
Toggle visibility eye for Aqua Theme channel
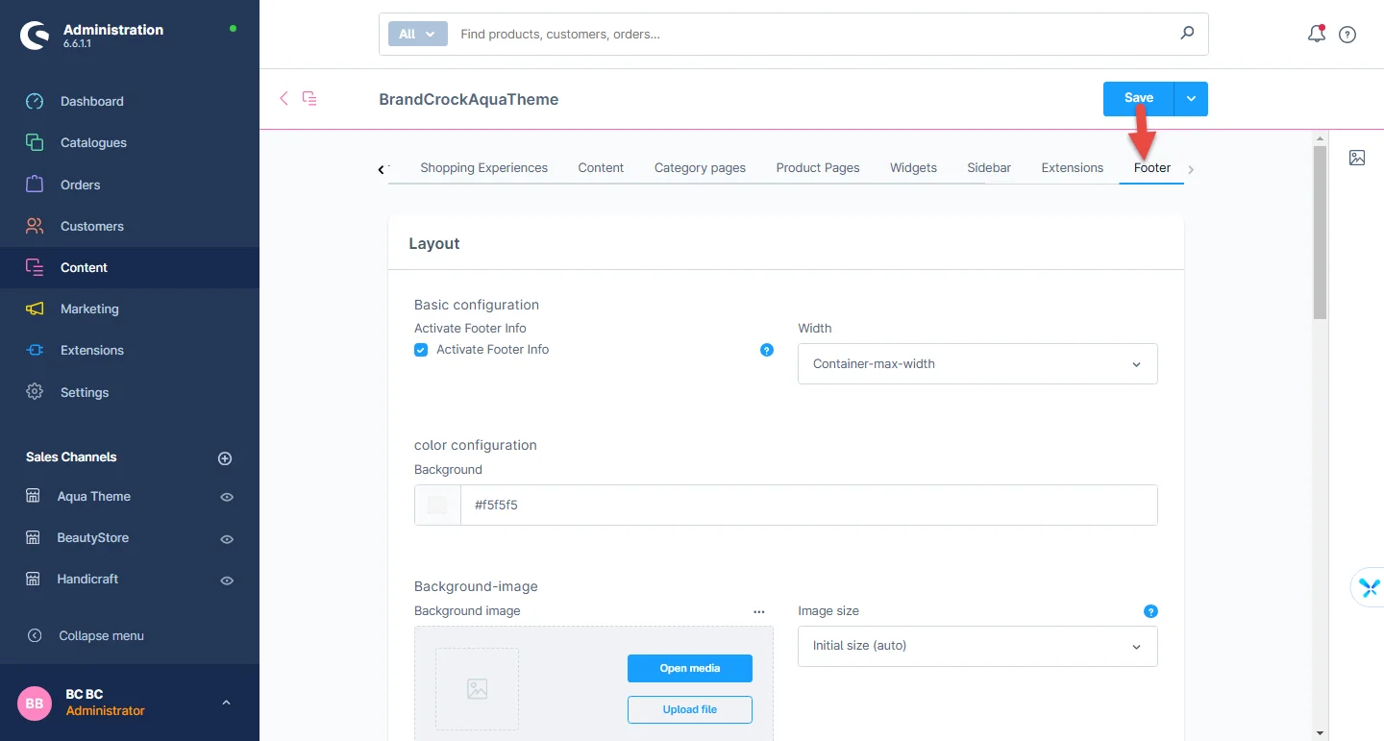(227, 497)
